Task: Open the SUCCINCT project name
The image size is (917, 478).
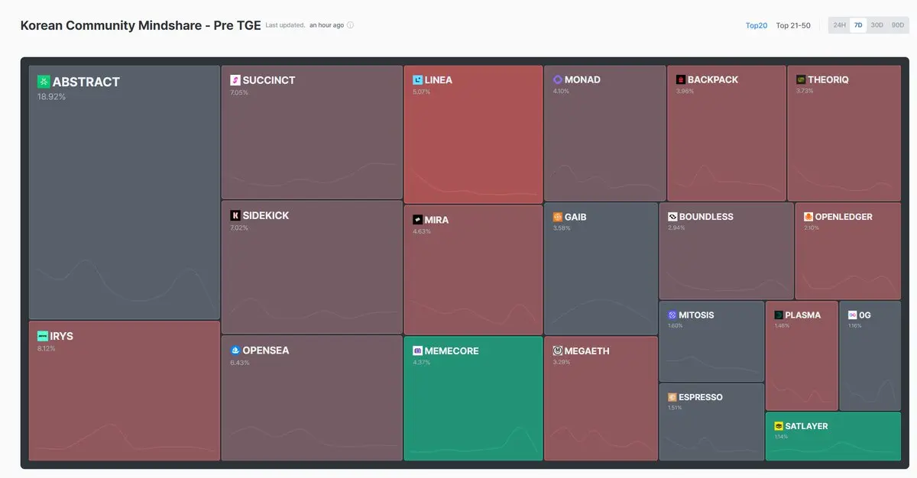Action: (269, 80)
